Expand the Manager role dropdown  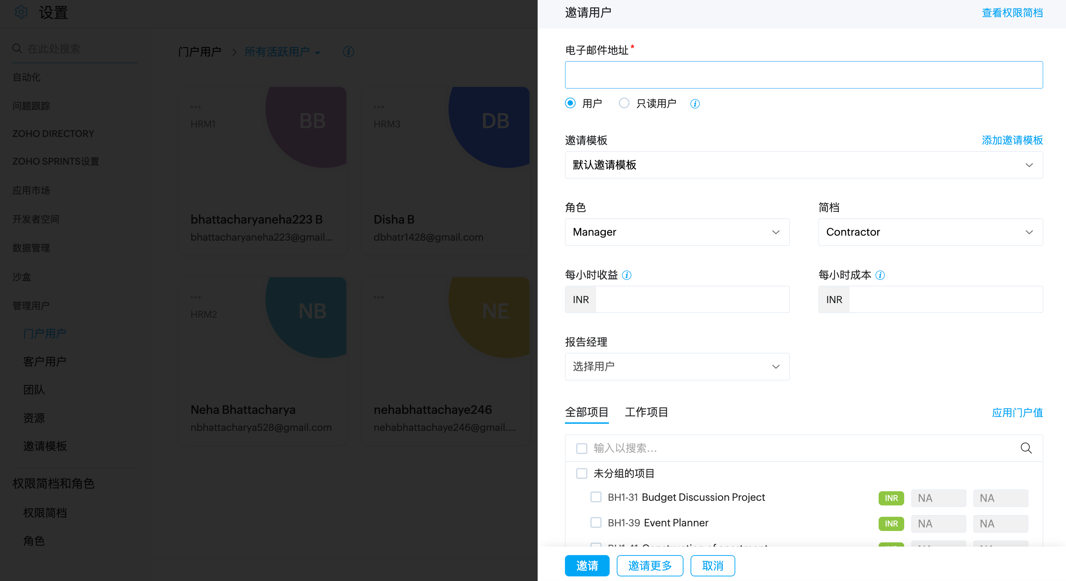click(677, 232)
